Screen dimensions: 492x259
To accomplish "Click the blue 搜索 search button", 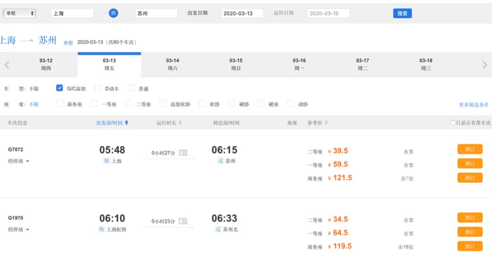I will coord(402,13).
